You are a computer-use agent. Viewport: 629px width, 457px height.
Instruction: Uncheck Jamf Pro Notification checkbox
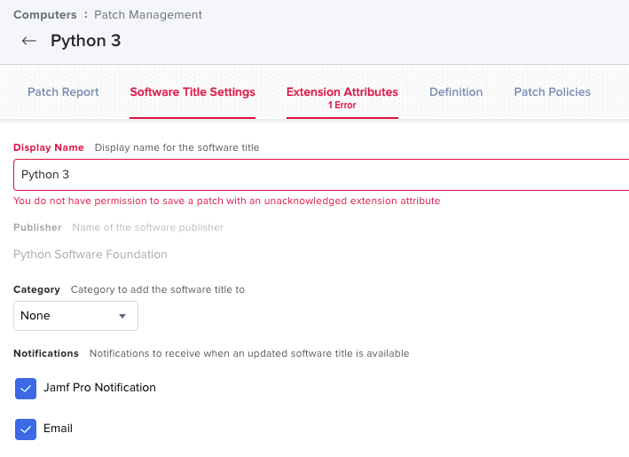pyautogui.click(x=26, y=389)
